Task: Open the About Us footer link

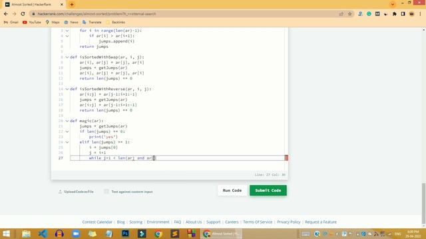Action: [x=194, y=222]
